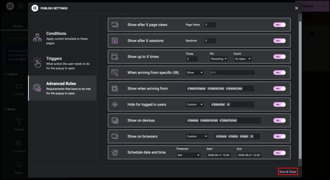Open the Triggers tab
The height and width of the screenshot is (180, 330).
pyautogui.click(x=62, y=63)
